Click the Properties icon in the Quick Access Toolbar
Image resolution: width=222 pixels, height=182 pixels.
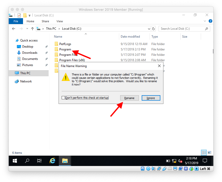pos(19,15)
